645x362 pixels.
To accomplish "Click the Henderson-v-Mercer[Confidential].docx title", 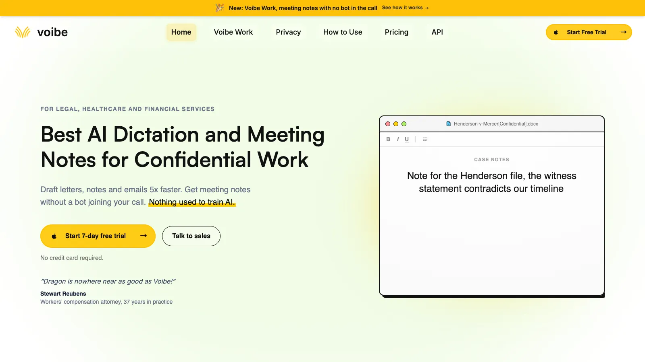I will pos(496,124).
